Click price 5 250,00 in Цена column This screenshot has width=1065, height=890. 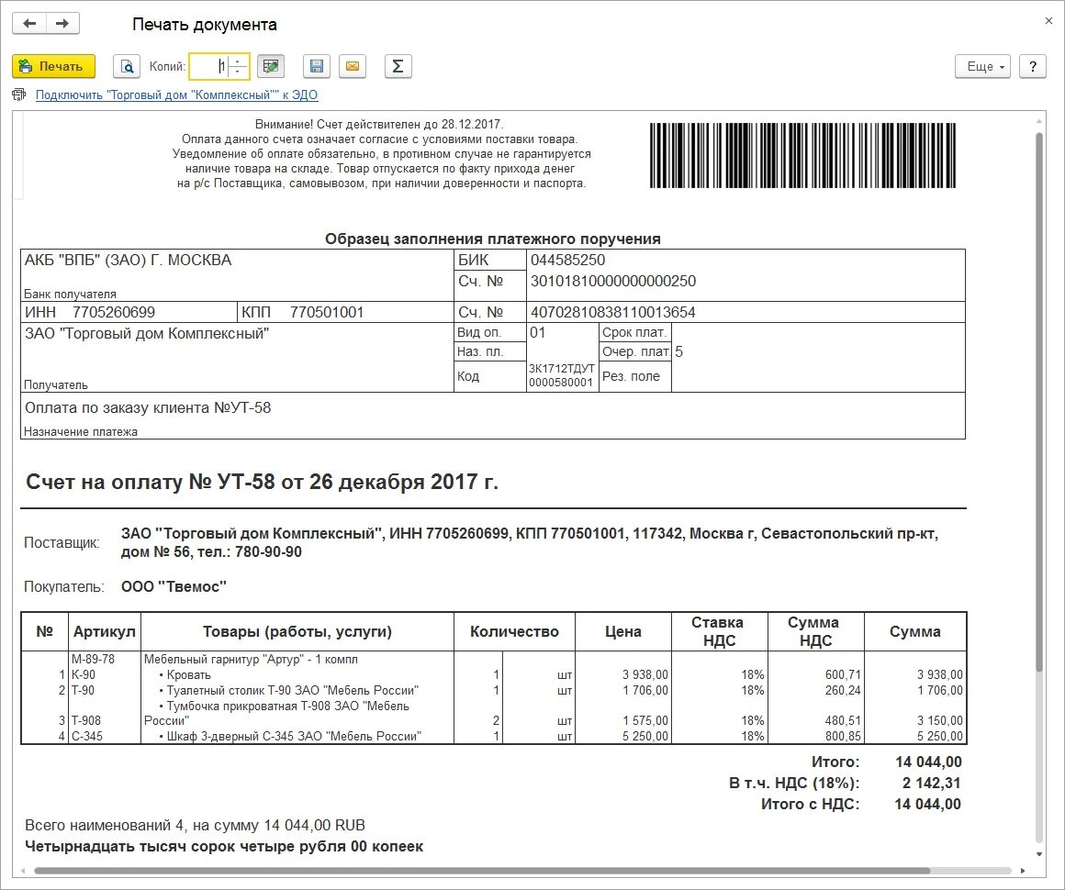tap(645, 736)
